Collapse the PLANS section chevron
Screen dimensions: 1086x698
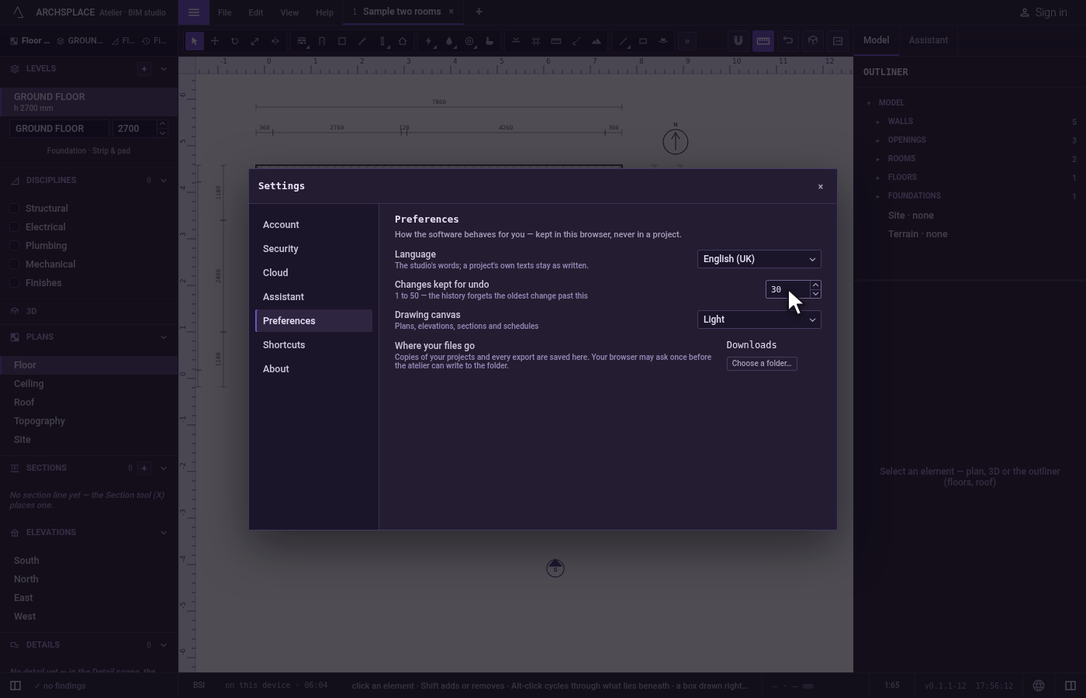(163, 337)
